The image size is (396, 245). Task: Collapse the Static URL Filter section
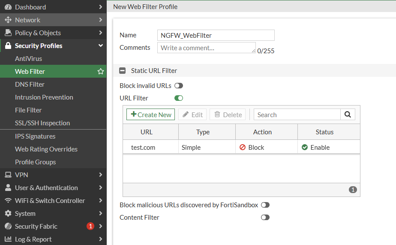123,71
